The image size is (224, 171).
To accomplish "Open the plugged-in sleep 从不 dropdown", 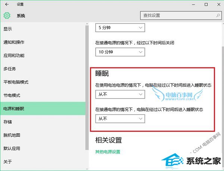I will 120,118.
